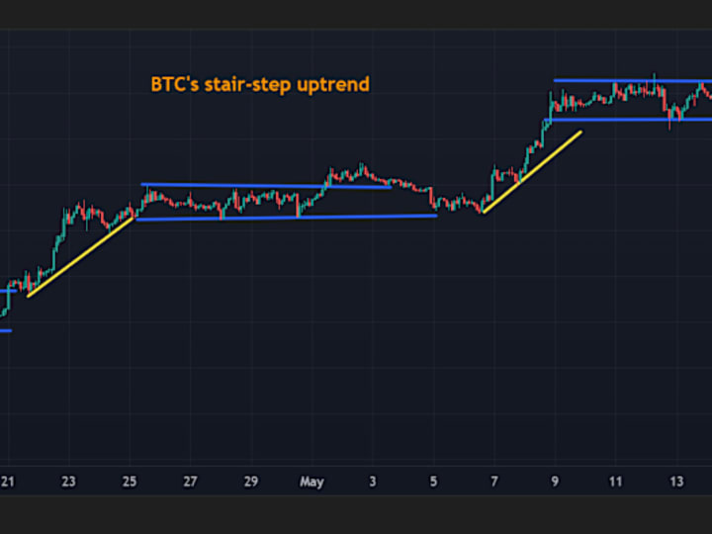
Task: Click the May label on the time axis
Action: point(311,482)
